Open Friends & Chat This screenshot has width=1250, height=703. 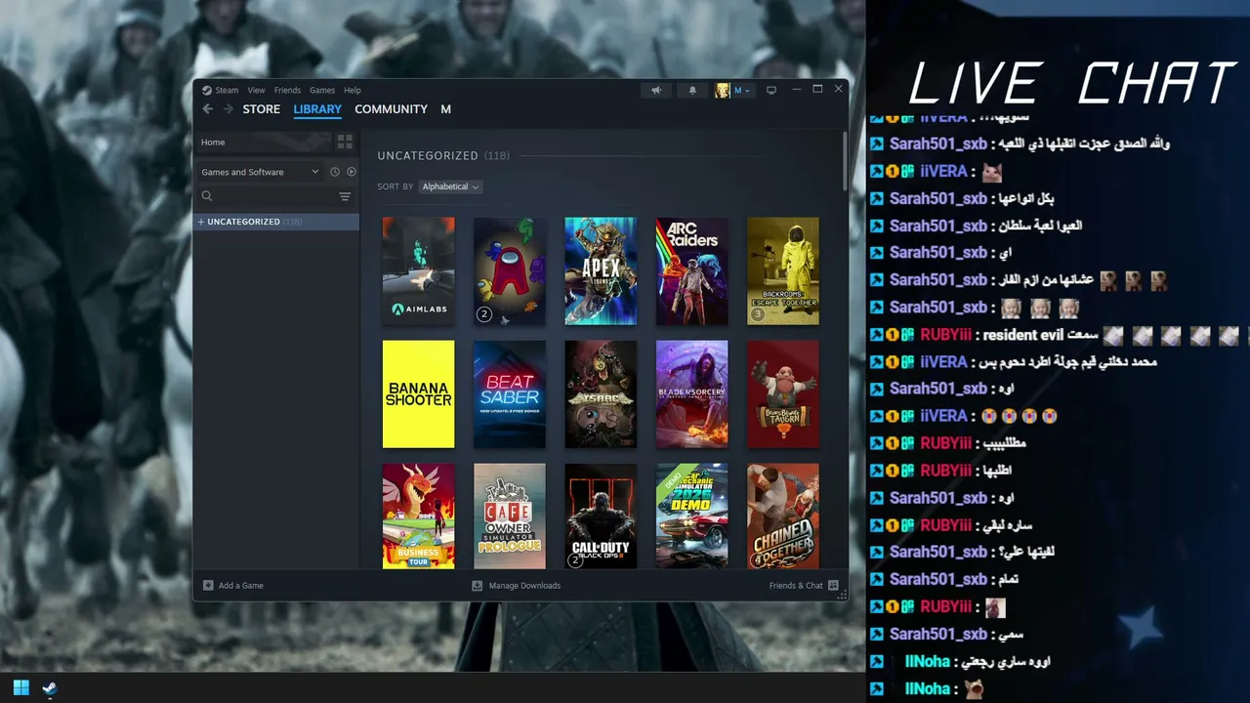point(796,586)
